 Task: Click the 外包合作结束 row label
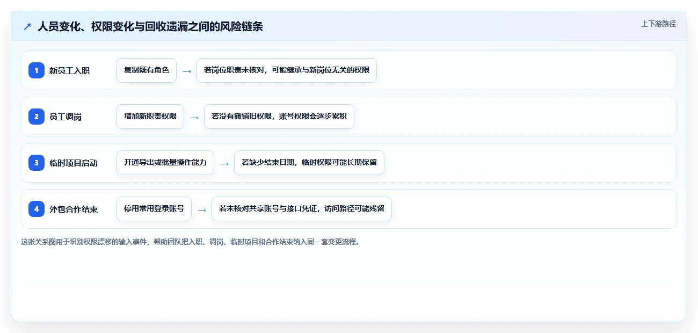pos(74,209)
